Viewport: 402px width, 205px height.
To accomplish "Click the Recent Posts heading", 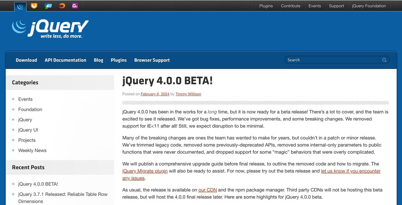I will 28,167.
